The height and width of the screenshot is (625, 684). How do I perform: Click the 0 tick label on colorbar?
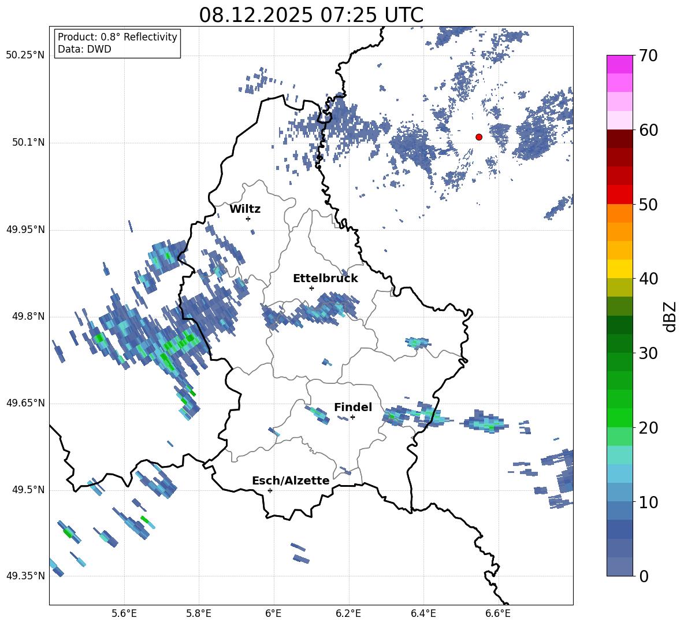pos(644,576)
